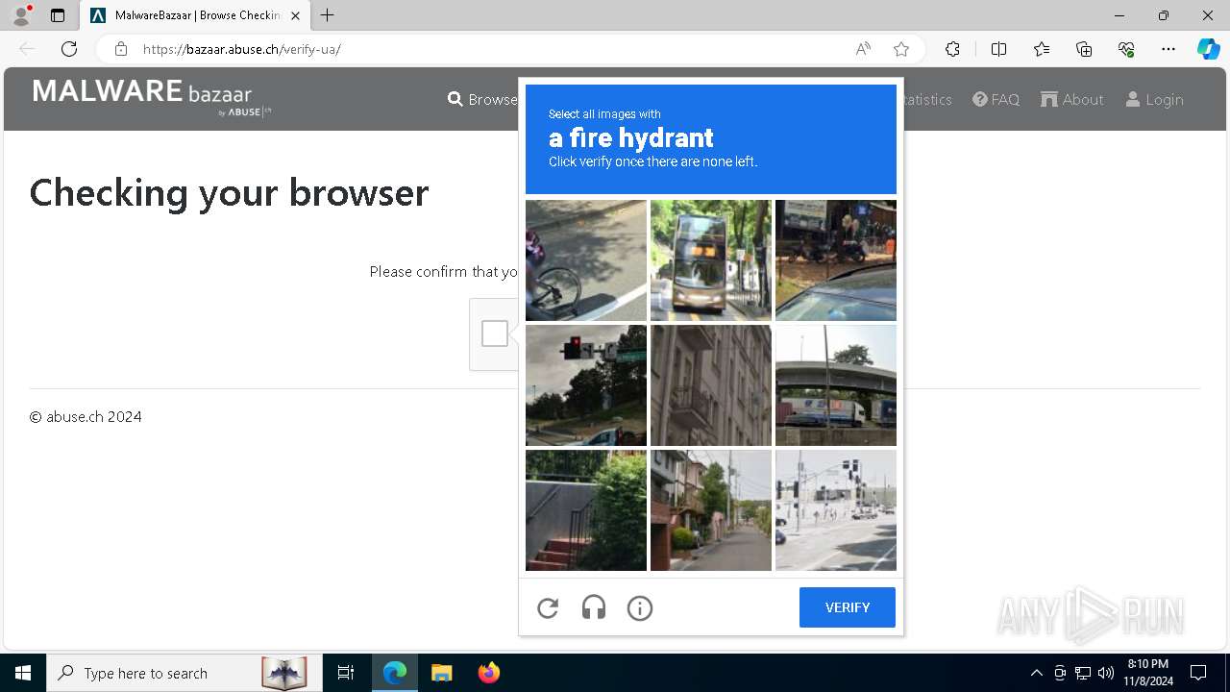Open the Login navigation link
This screenshot has width=1230, height=692.
point(1154,99)
